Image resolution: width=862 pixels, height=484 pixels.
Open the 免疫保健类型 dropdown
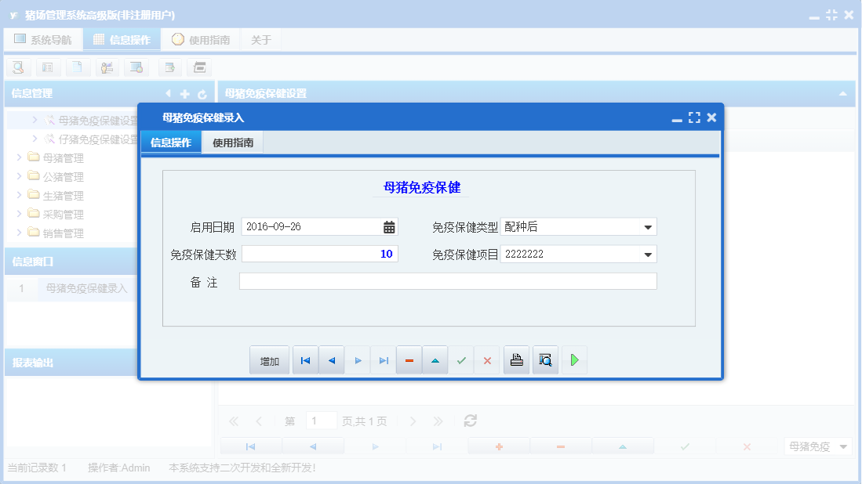tap(646, 226)
